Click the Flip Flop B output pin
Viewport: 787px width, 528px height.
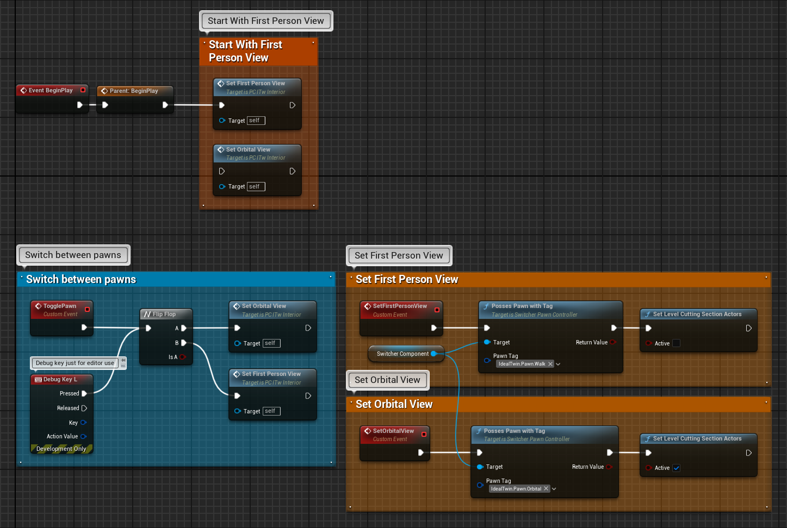pos(184,343)
